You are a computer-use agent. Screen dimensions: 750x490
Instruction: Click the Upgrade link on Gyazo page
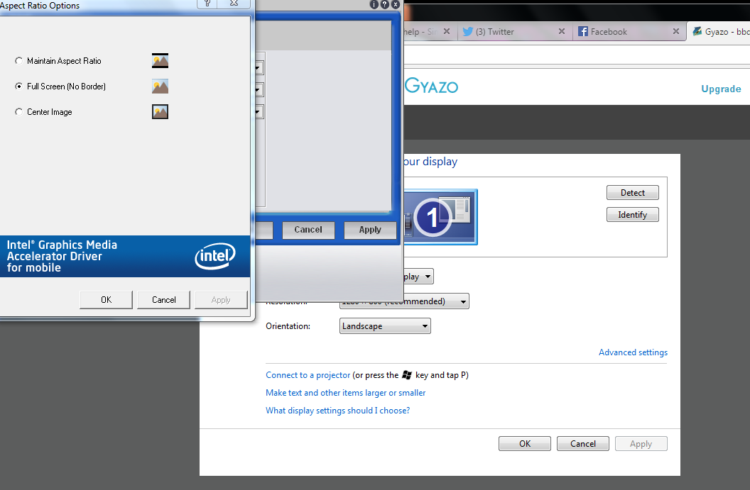pyautogui.click(x=722, y=89)
